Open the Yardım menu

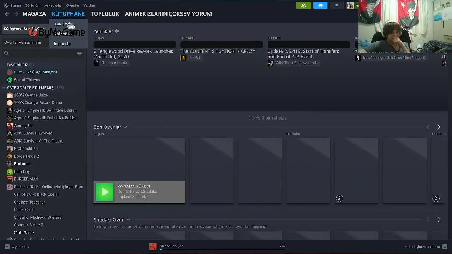tap(89, 5)
